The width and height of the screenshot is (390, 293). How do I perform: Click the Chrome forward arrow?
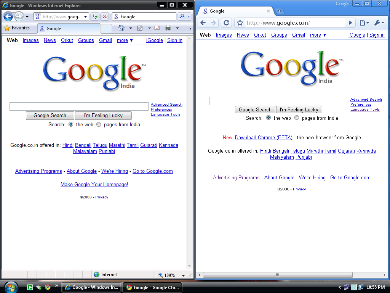pyautogui.click(x=213, y=23)
